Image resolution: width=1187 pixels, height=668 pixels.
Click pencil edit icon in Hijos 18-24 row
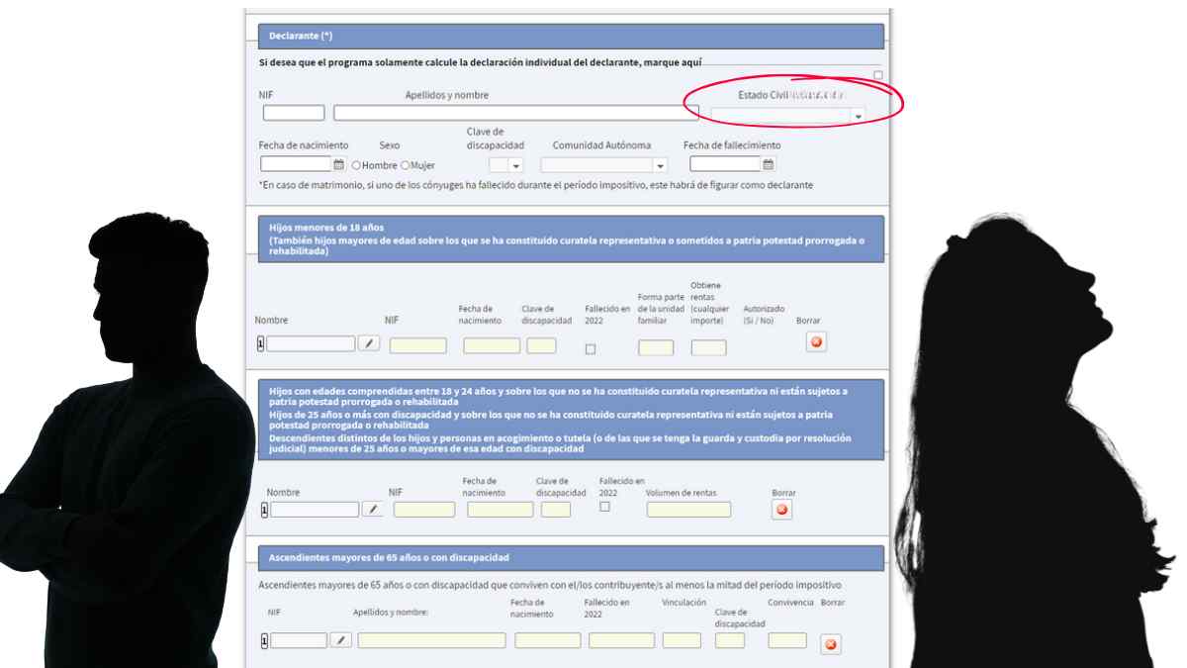372,510
